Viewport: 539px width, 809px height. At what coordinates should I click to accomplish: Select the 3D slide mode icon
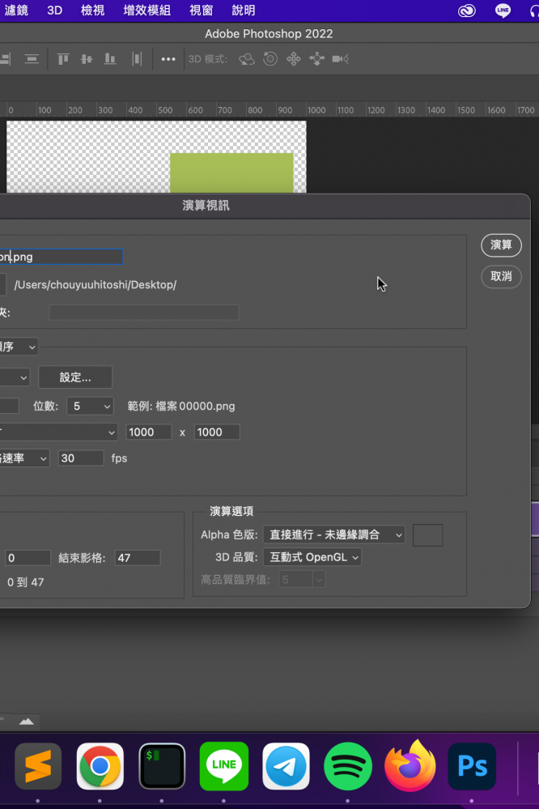point(316,59)
